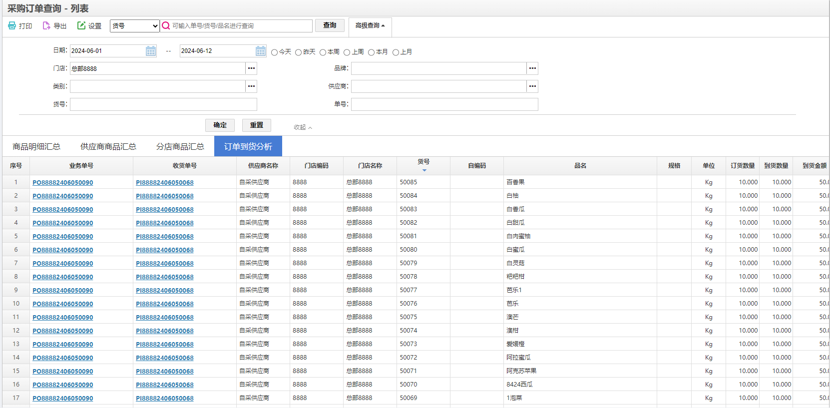Open calendar for end date 2024-06-12
The width and height of the screenshot is (830, 408).
[261, 51]
